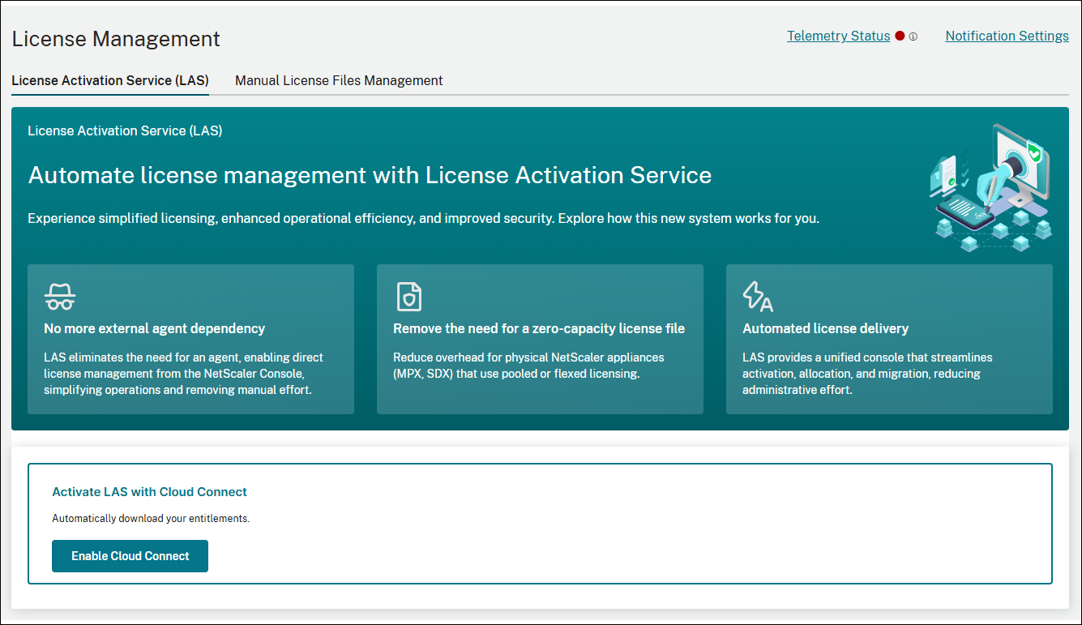
Task: Click the LAS banner illustration graphic
Action: (990, 187)
